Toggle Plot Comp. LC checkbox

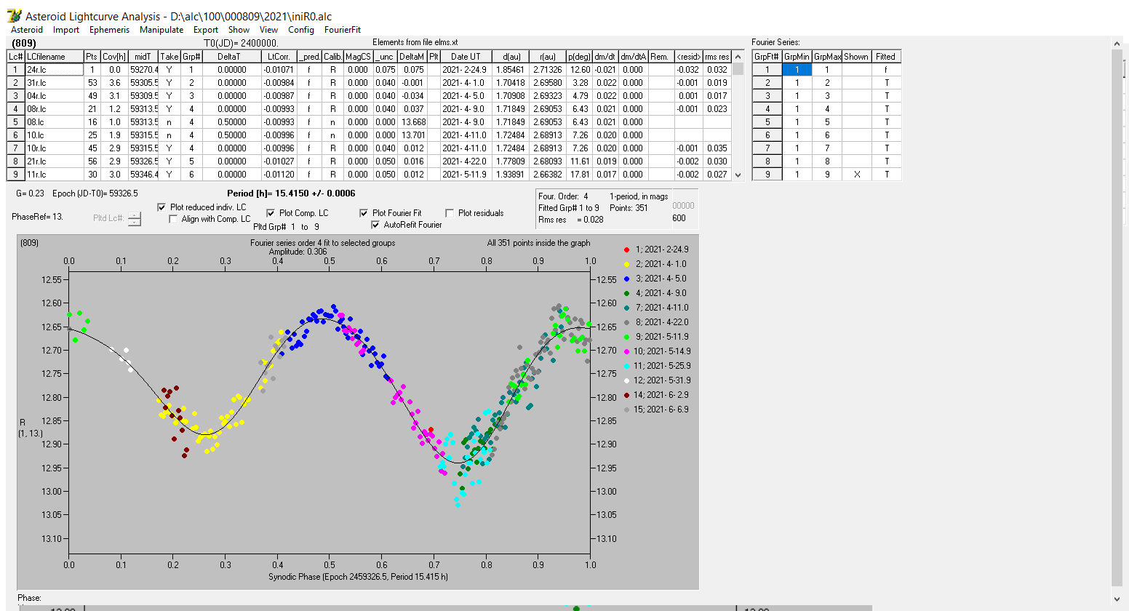click(x=271, y=213)
